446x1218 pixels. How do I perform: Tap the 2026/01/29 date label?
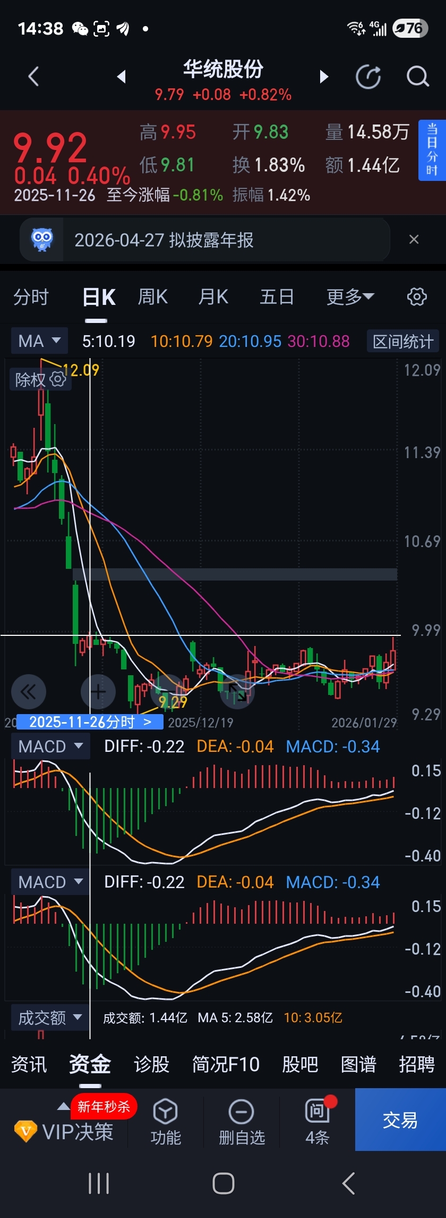pos(364,722)
